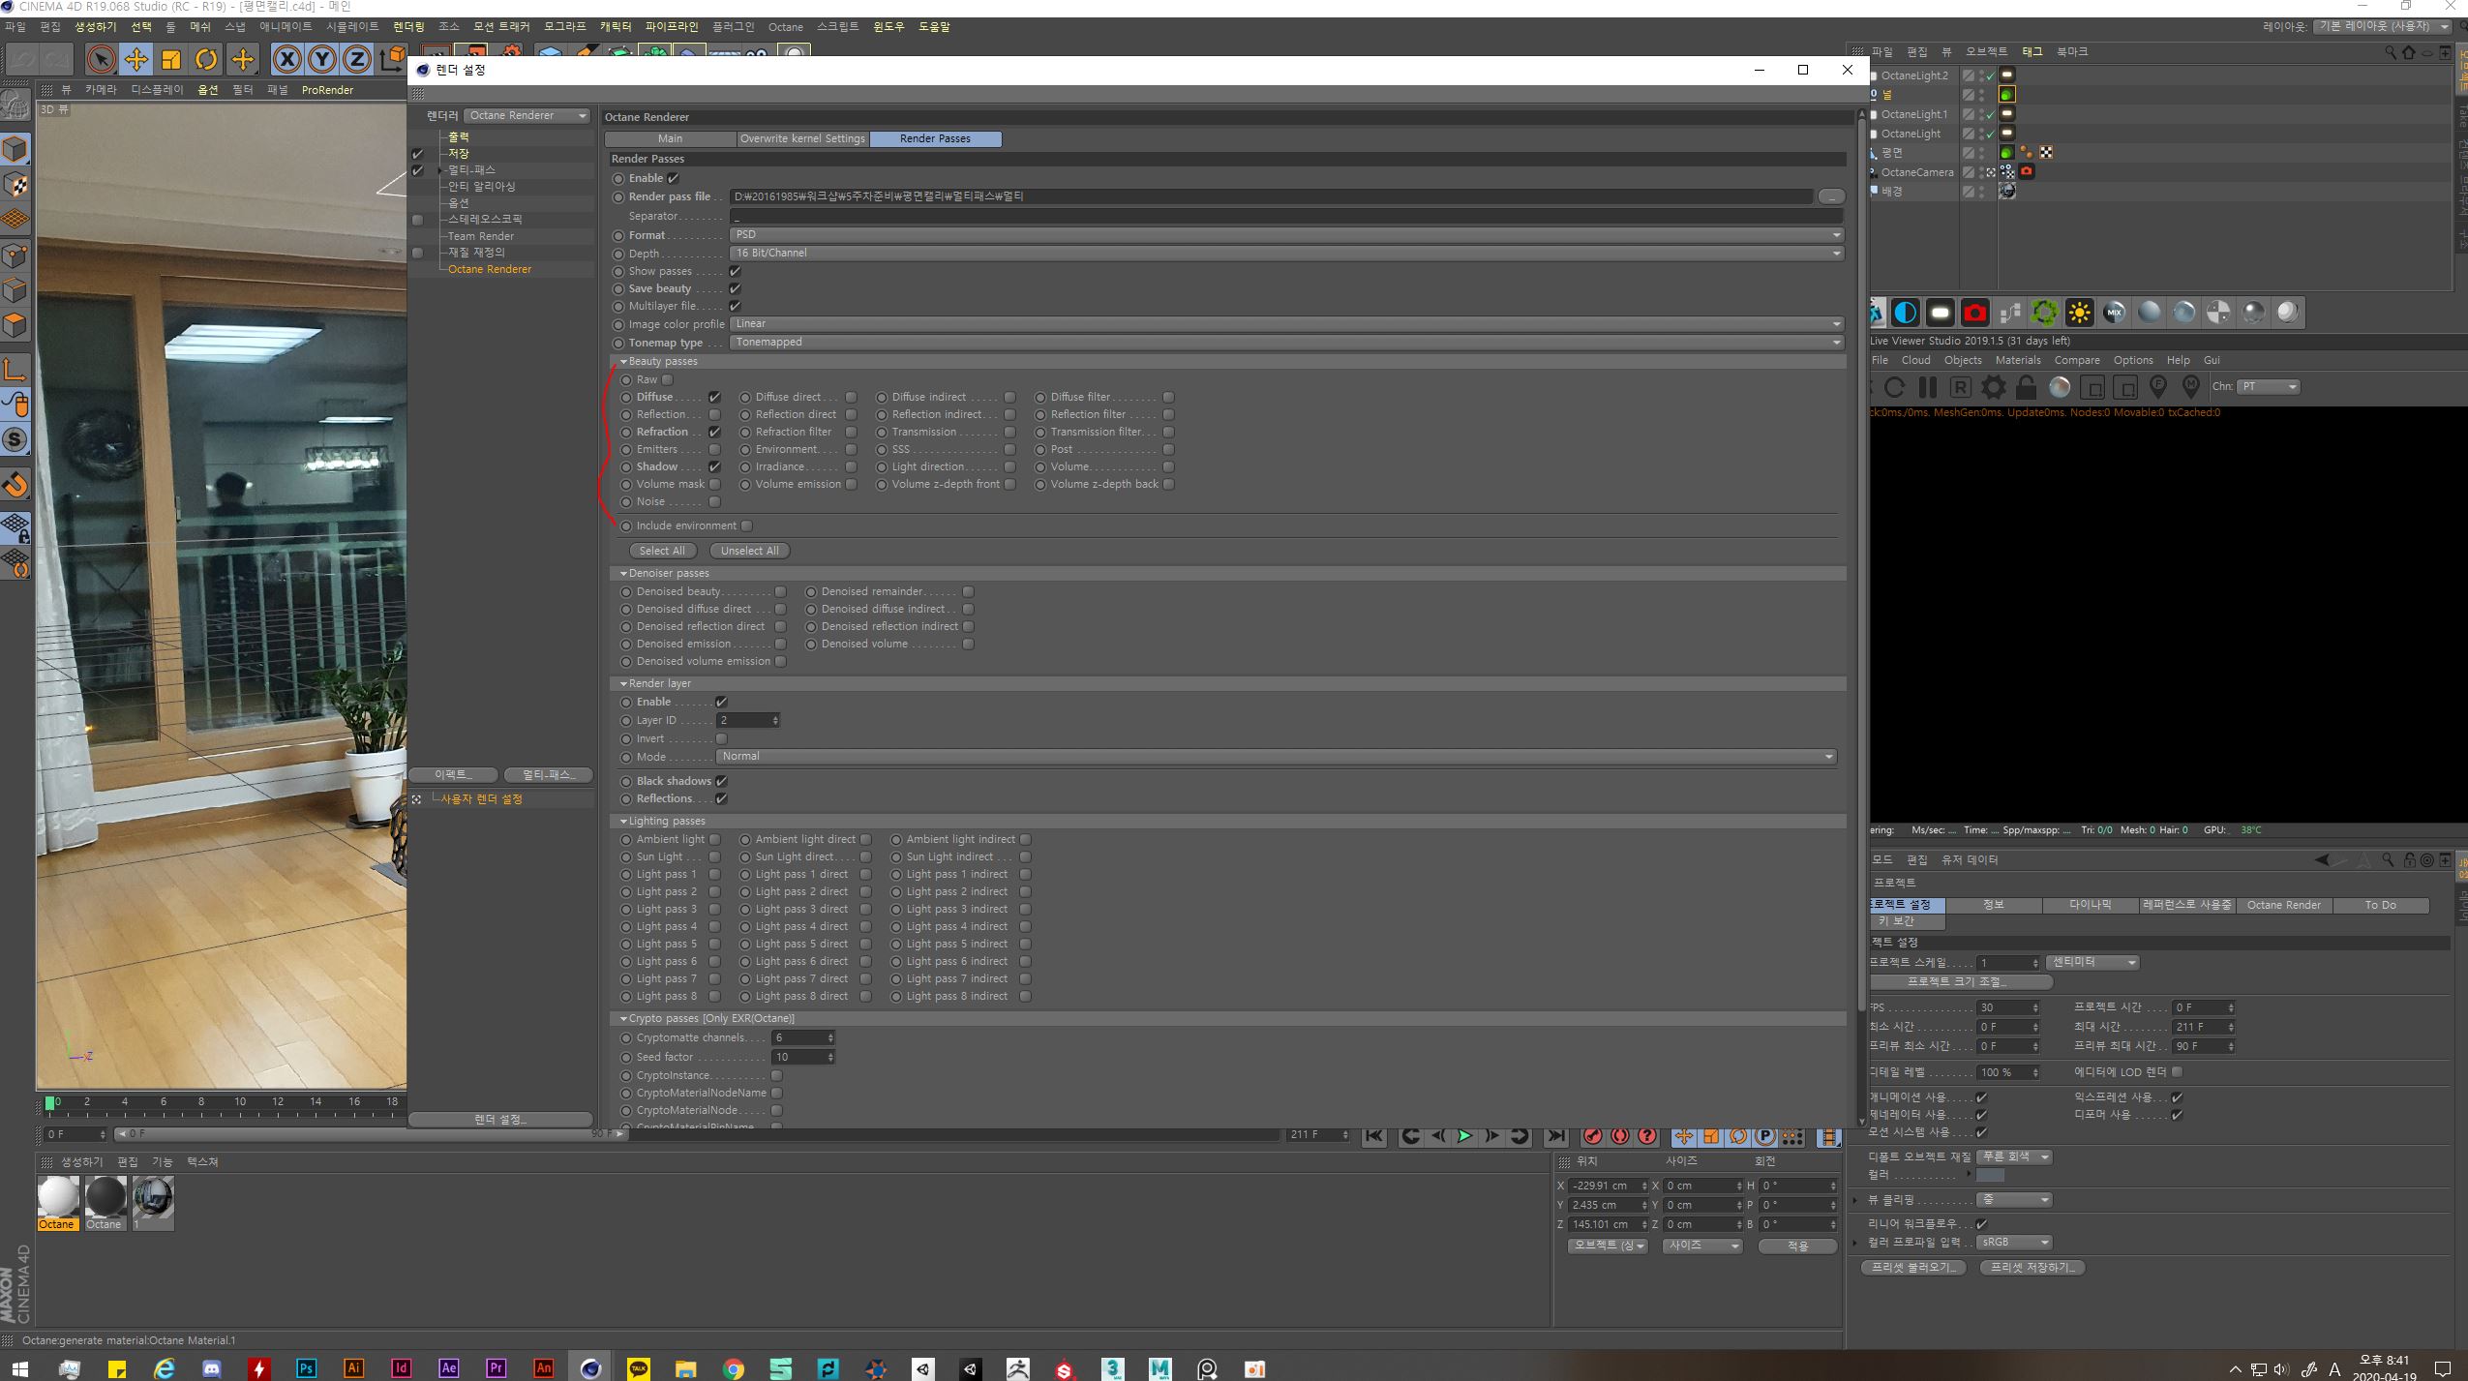Screen dimensions: 2468x1381
Task: Open the Format dropdown set to PSD
Action: tap(1286, 234)
